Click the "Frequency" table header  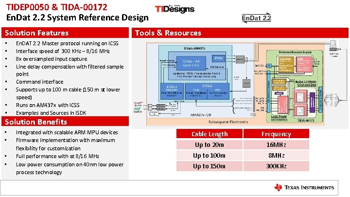[276, 134]
